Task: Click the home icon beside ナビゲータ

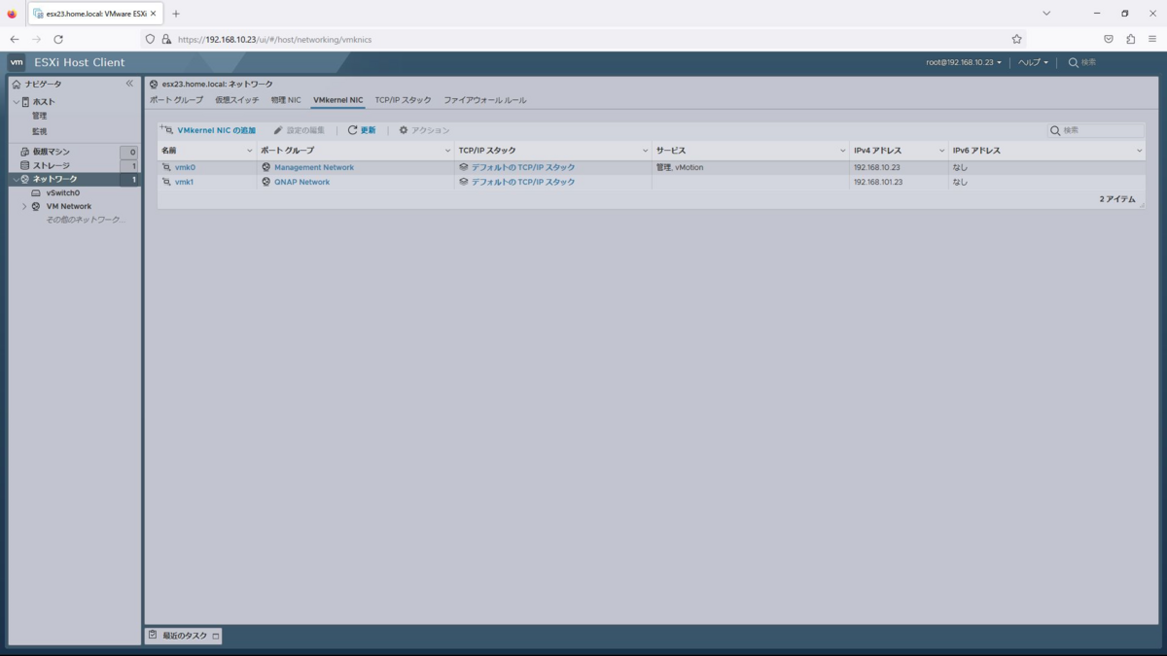Action: [17, 85]
